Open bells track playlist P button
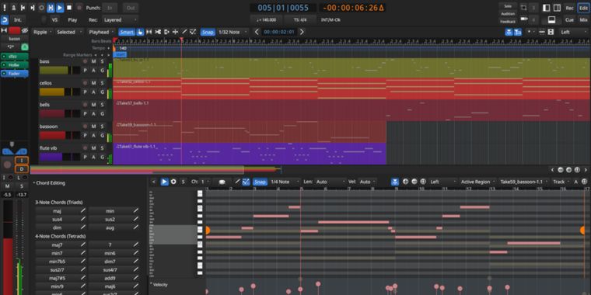Viewport: 591px width, 295px height. [x=86, y=113]
